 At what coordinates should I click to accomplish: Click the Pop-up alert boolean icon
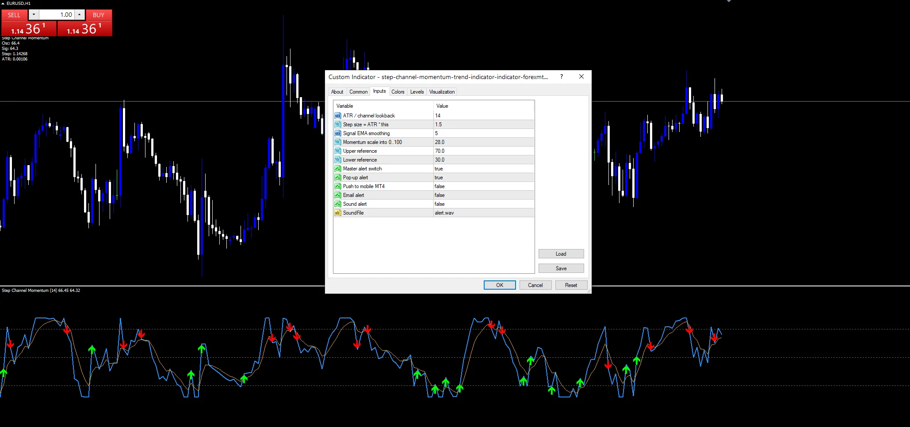[x=338, y=178]
